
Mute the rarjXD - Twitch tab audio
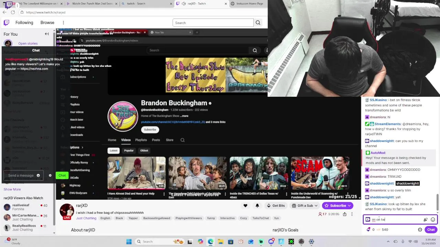point(184,4)
